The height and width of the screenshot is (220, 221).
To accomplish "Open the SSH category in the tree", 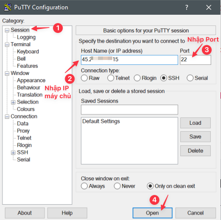I will click(x=23, y=152).
